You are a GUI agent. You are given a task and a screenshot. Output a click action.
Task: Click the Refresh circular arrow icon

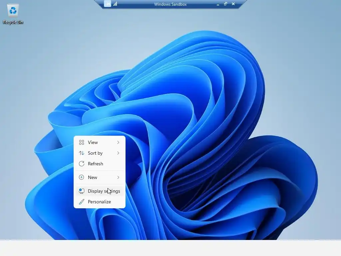pos(82,164)
